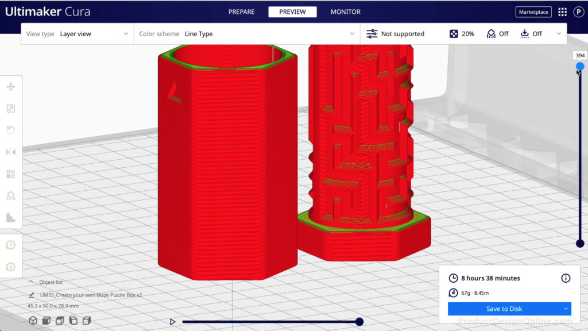The width and height of the screenshot is (588, 331).
Task: Open the Marketplace
Action: tap(533, 12)
